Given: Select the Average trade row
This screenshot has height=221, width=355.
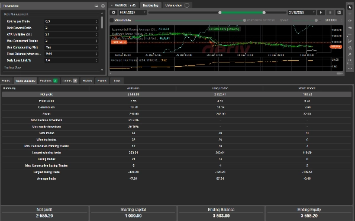Looking at the screenshot, I should click(176, 178).
